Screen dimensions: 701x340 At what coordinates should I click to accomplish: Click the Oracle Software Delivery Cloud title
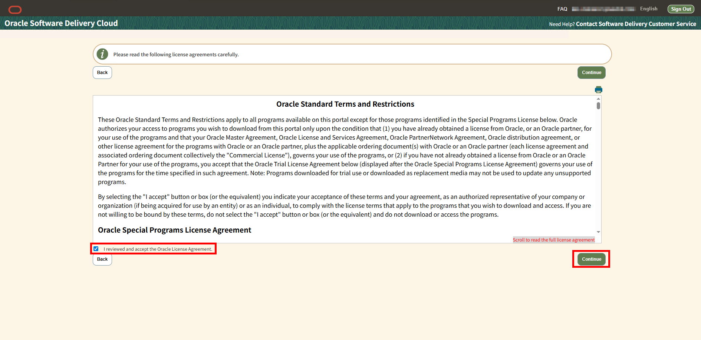click(x=61, y=23)
